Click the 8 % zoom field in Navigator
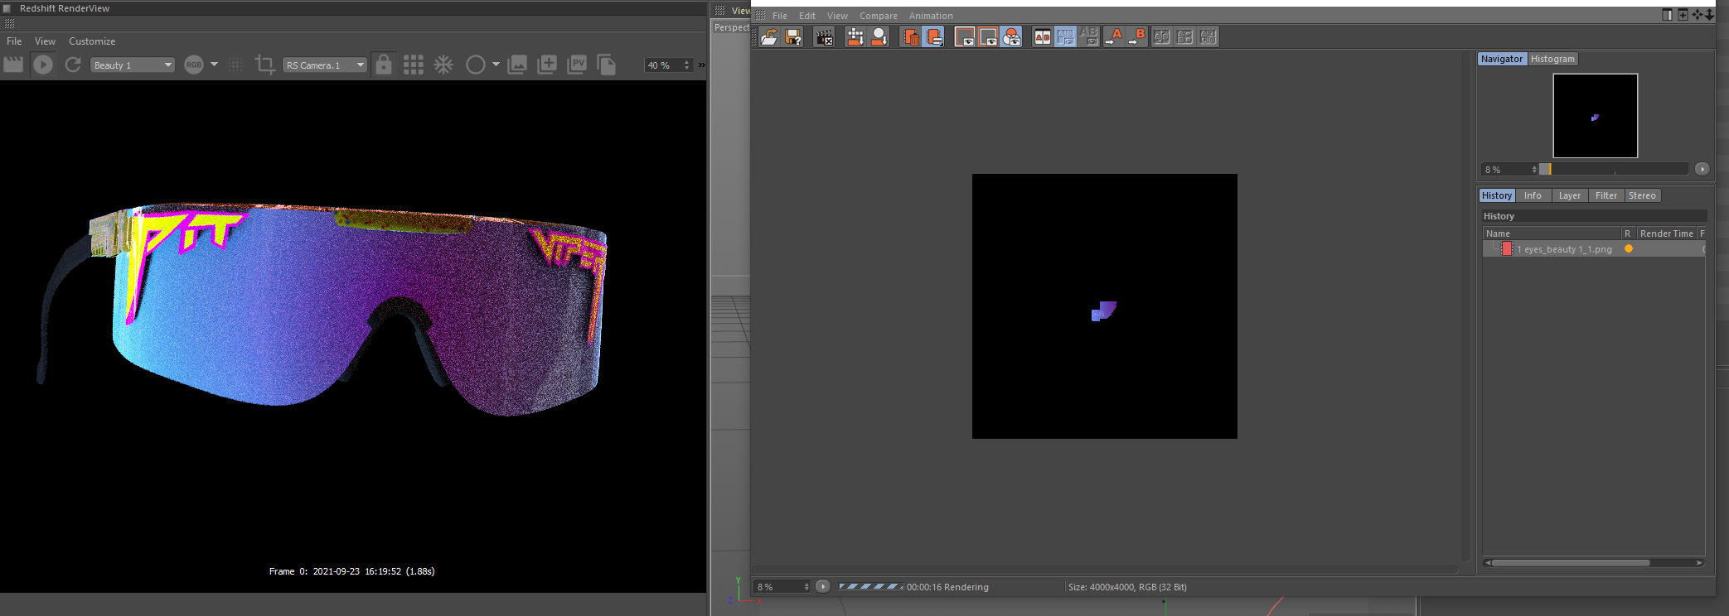Viewport: 1729px width, 616px height. click(1508, 169)
